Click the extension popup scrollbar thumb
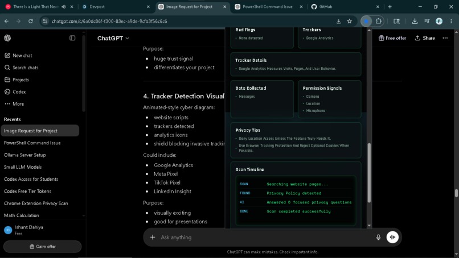Screen dimensions: 459x258 369,172
